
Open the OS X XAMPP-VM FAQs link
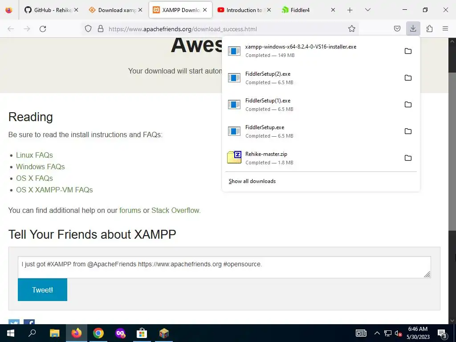tap(54, 190)
